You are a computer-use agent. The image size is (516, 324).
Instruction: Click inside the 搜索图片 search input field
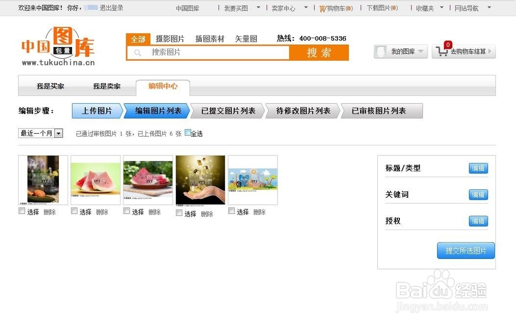[x=206, y=53]
